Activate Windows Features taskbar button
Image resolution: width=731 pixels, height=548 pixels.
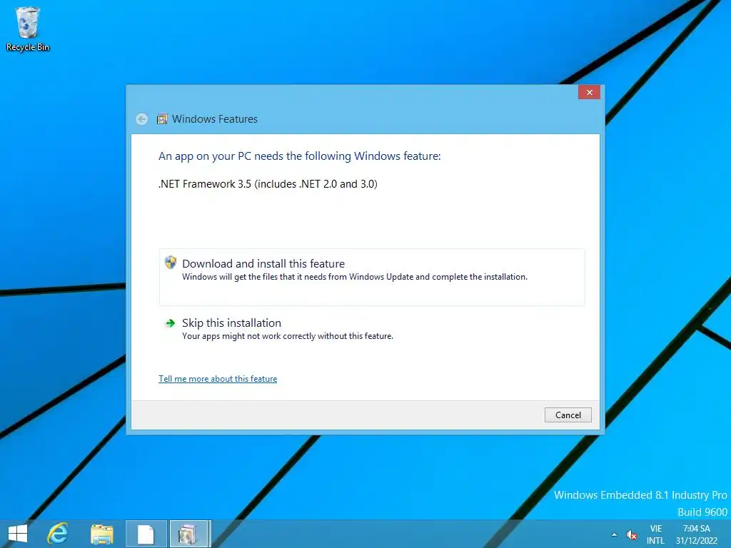pos(190,534)
